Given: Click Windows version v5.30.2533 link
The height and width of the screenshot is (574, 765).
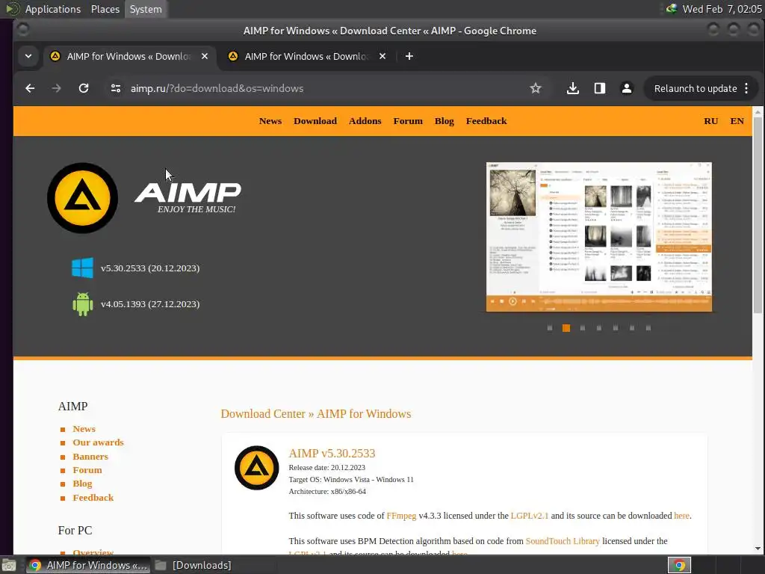Looking at the screenshot, I should 150,268.
